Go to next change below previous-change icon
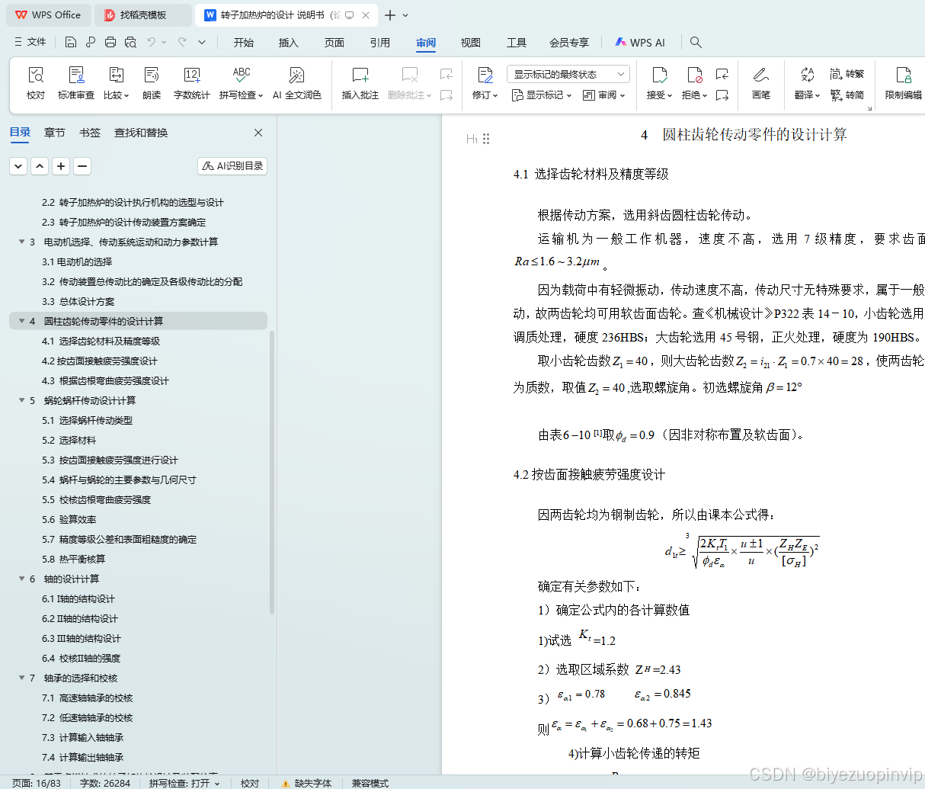This screenshot has height=789, width=925. click(x=722, y=95)
